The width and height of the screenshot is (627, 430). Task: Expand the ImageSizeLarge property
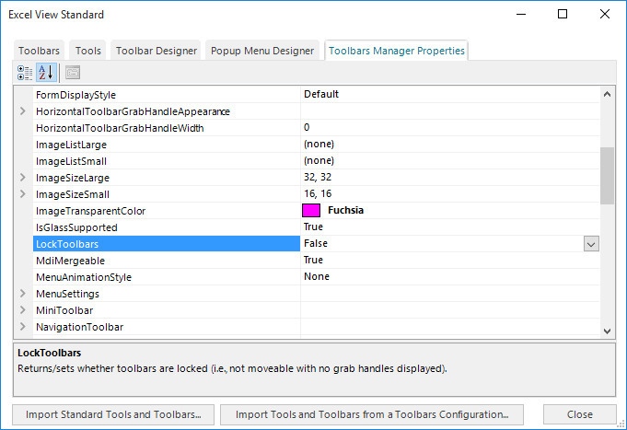tap(23, 178)
